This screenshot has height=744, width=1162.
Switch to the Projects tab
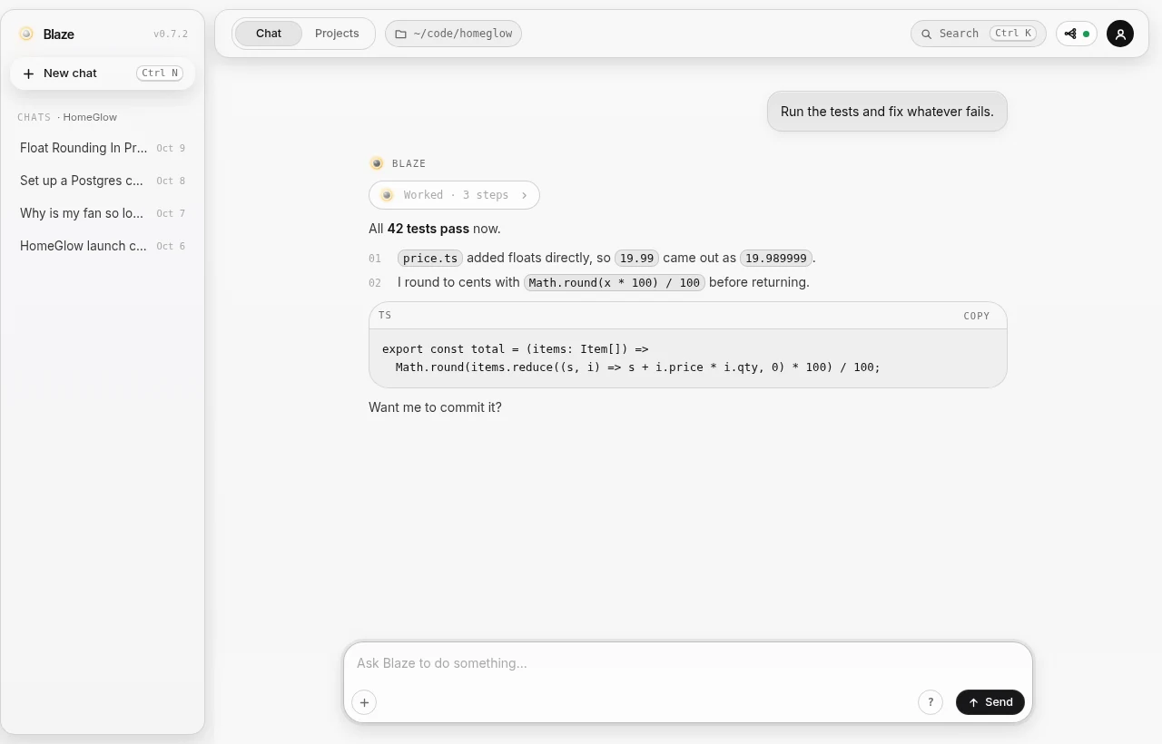337,34
